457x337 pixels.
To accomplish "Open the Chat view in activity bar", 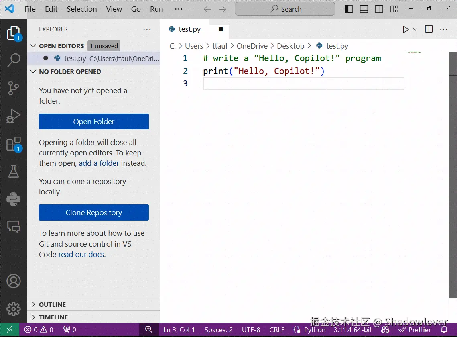I will click(x=13, y=226).
